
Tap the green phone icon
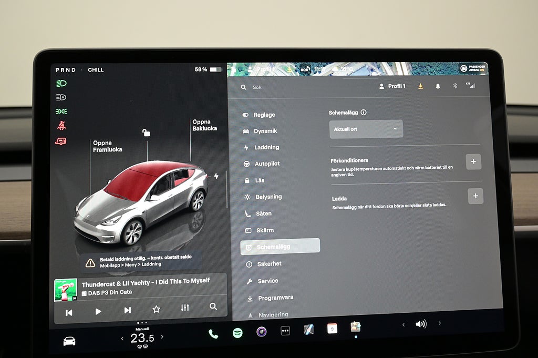pos(213,333)
